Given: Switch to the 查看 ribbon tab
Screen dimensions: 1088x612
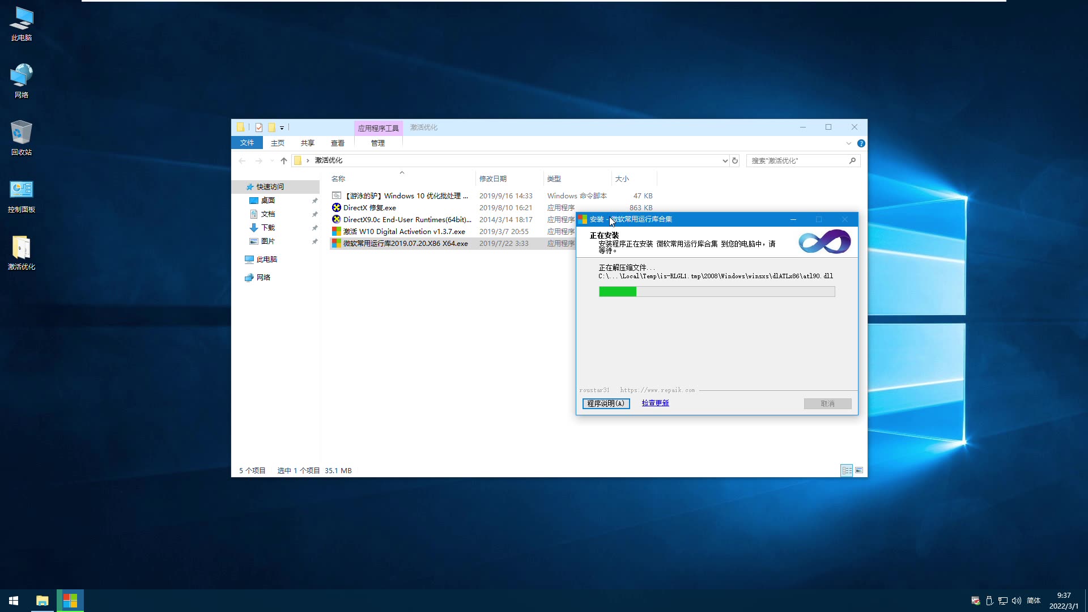Looking at the screenshot, I should (338, 143).
